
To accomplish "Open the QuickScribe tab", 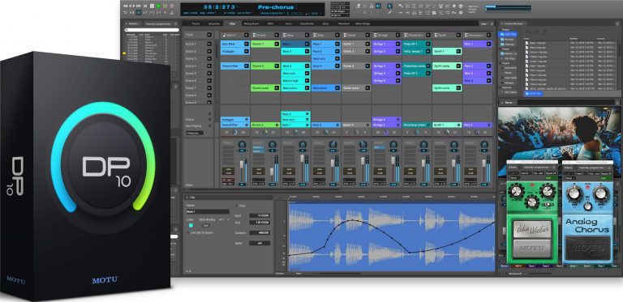I will point(307,23).
